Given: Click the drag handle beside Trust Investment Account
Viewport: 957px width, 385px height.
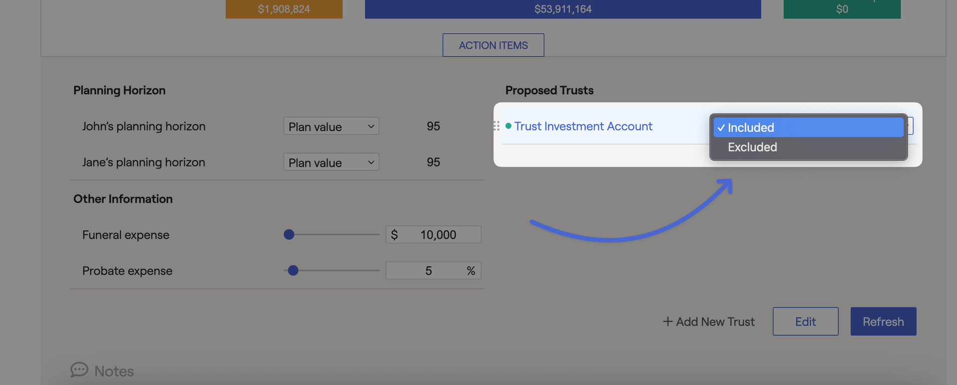Looking at the screenshot, I should tap(496, 126).
